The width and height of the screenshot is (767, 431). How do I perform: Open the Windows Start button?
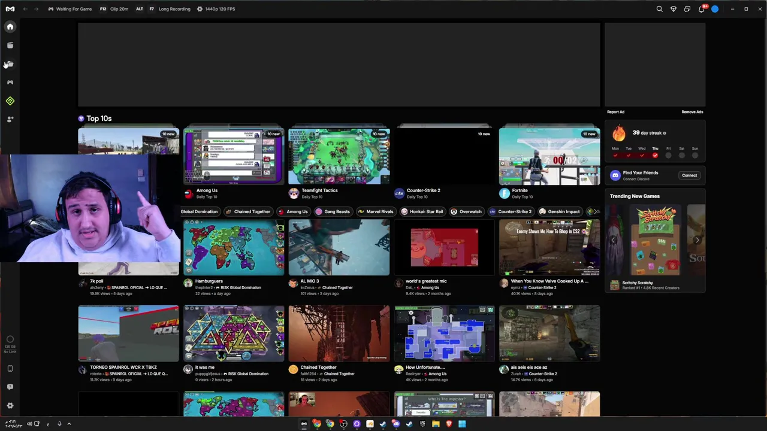462,424
